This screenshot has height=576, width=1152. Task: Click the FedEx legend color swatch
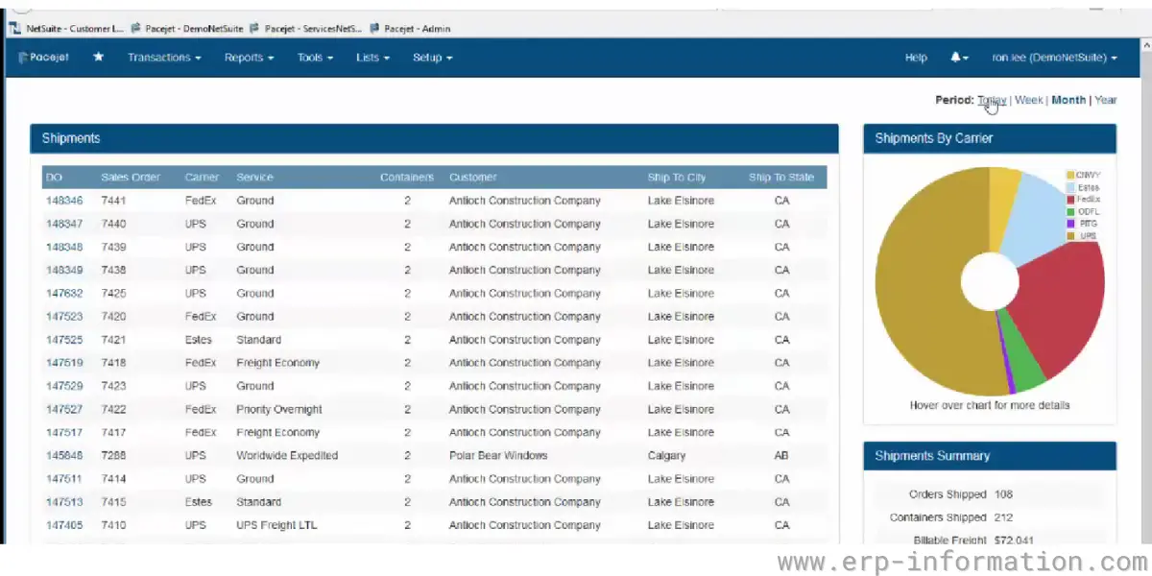coord(1070,199)
